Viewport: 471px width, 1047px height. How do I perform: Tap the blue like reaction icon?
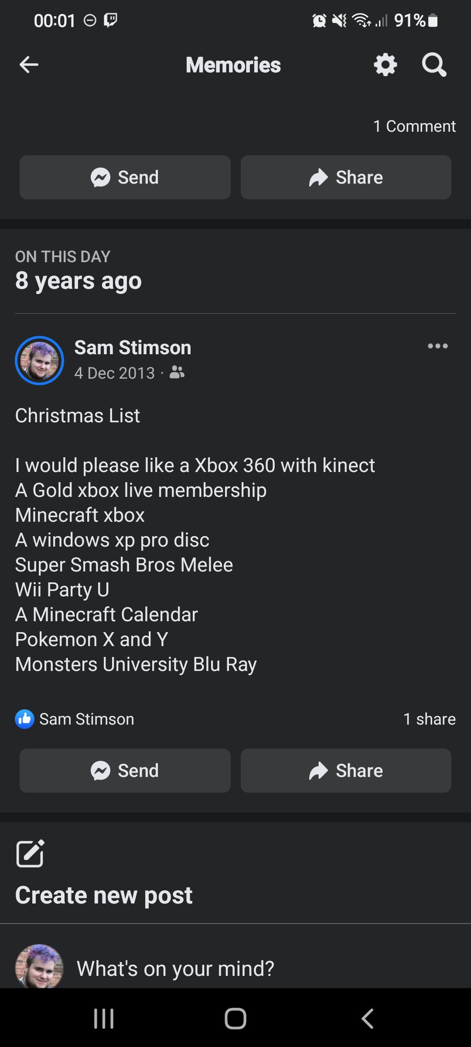25,719
